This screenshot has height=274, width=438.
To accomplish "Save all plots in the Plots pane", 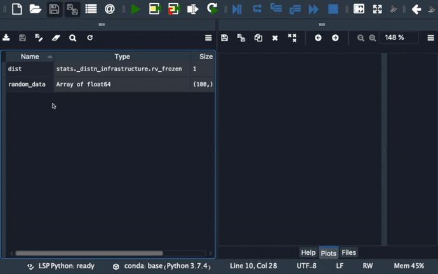I will point(241,38).
